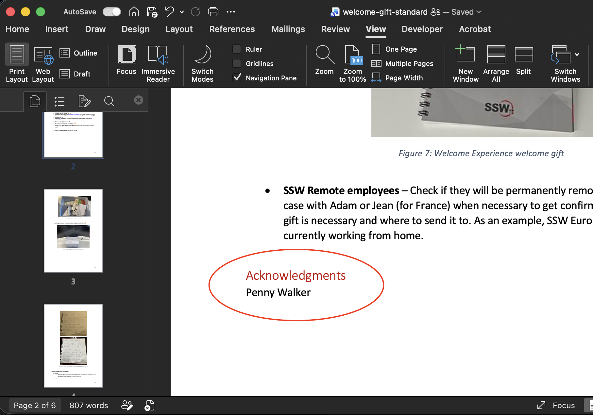
Task: Expand the Switch Windows dropdown arrow
Action: pyautogui.click(x=577, y=55)
